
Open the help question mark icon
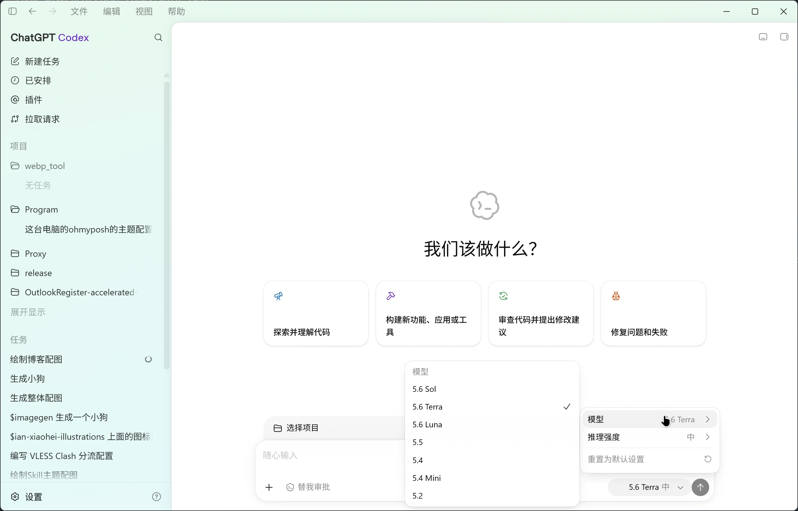(156, 497)
